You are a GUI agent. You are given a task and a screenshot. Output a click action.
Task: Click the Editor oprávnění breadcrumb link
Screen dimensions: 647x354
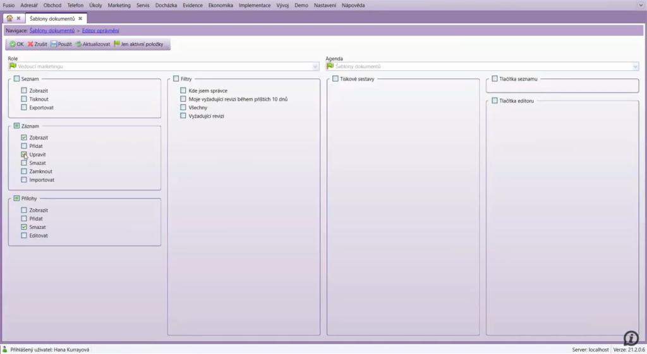100,30
